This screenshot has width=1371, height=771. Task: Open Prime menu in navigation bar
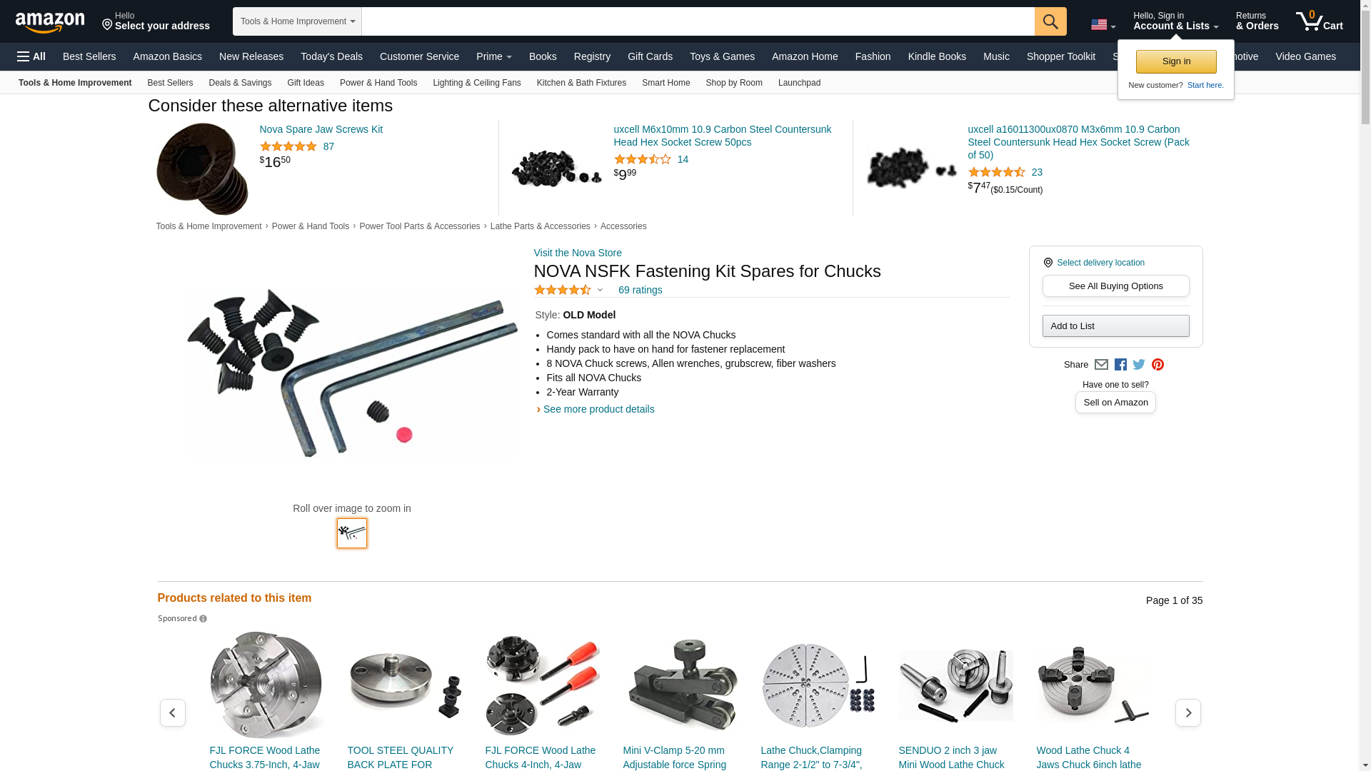coord(494,56)
